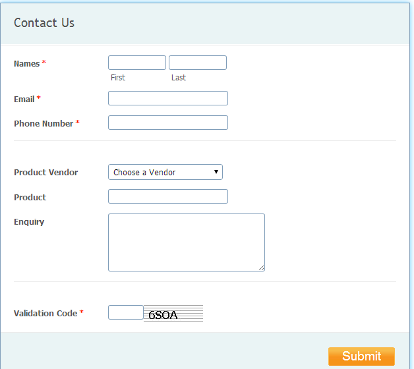414x369 pixels.
Task: Click the Contact Us heading
Action: coord(44,22)
